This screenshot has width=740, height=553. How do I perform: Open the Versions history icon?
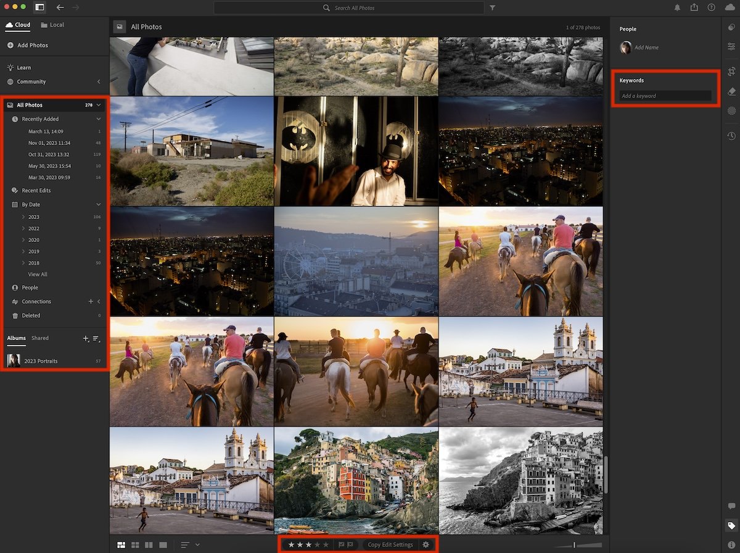tap(731, 136)
